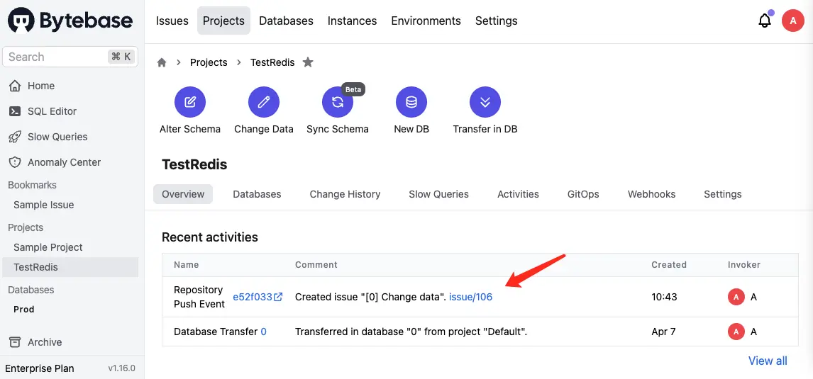Switch to the Webhooks tab
The width and height of the screenshot is (813, 379).
651,194
